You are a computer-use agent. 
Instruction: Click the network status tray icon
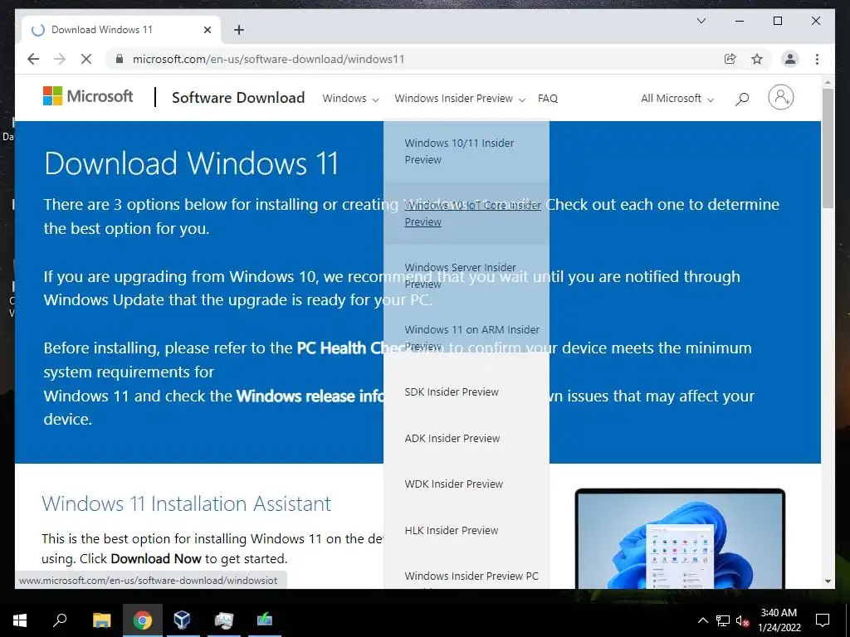pyautogui.click(x=723, y=620)
